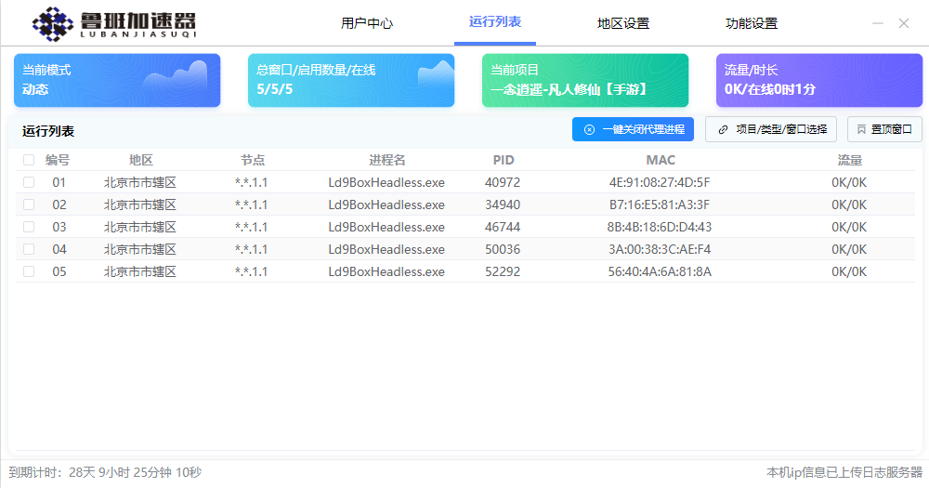The image size is (929, 488).
Task: Click the link icon for 项目/类型/窗口选择
Action: (x=723, y=130)
